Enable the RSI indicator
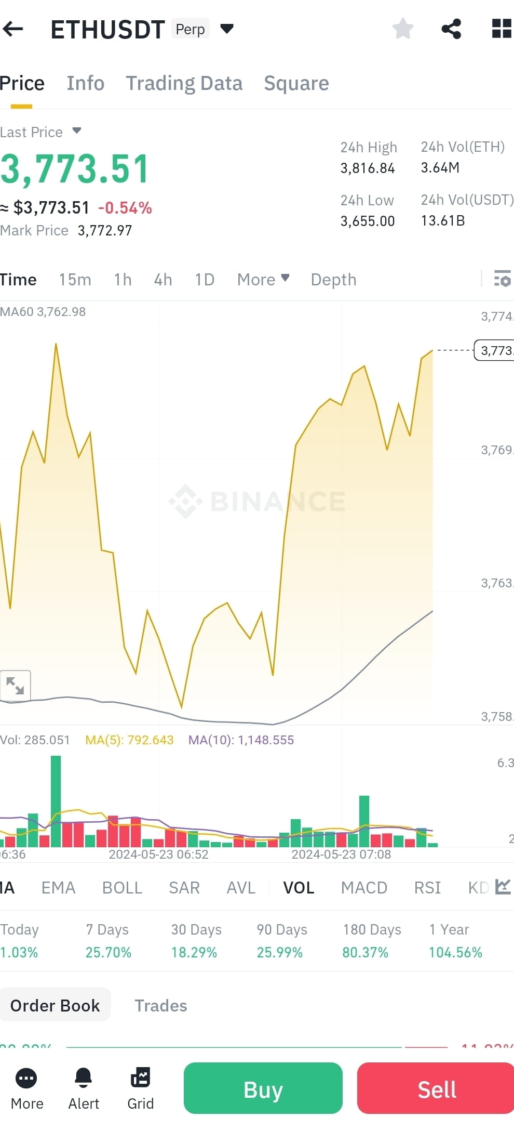Image resolution: width=514 pixels, height=1143 pixels. (427, 888)
